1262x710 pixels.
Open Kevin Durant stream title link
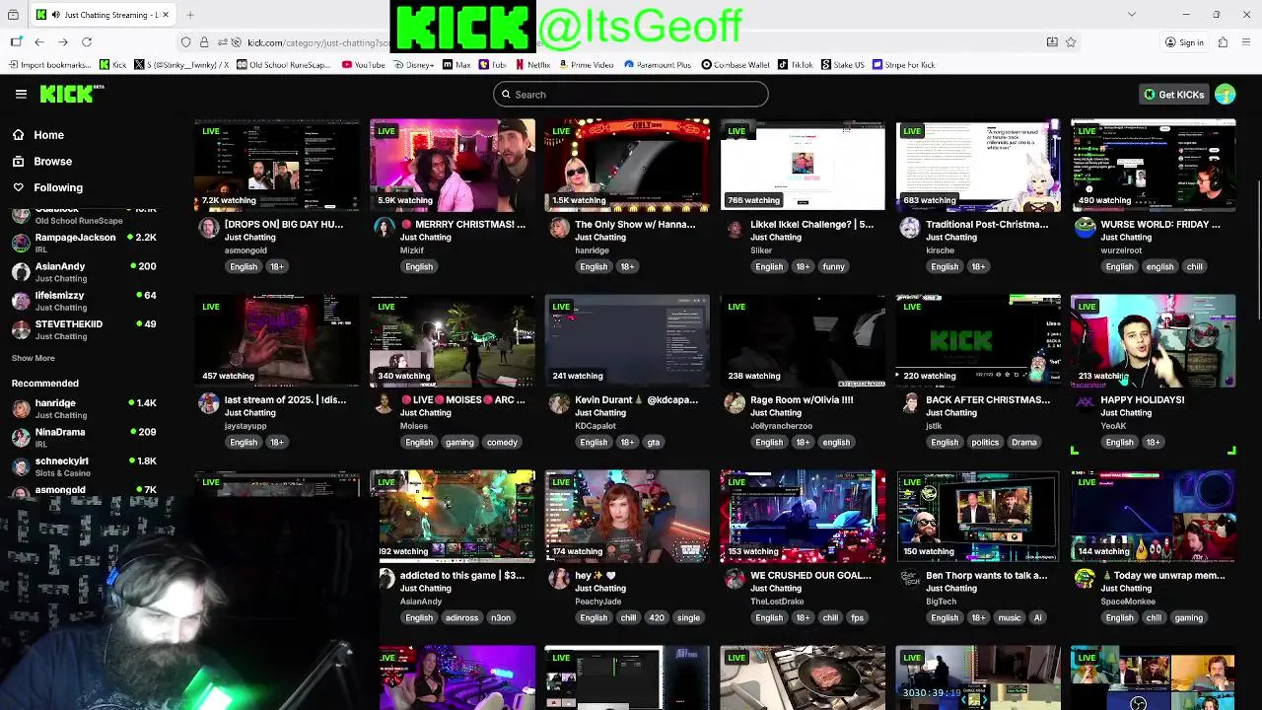pos(636,400)
